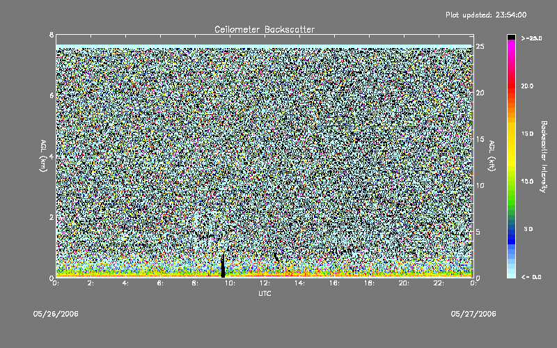Click the "5.0" colorbar label

(x=528, y=229)
